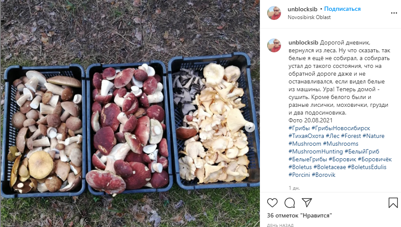The height and width of the screenshot is (227, 401).
Task: Open the #BoletusEdulis hashtag
Action: 367,167
